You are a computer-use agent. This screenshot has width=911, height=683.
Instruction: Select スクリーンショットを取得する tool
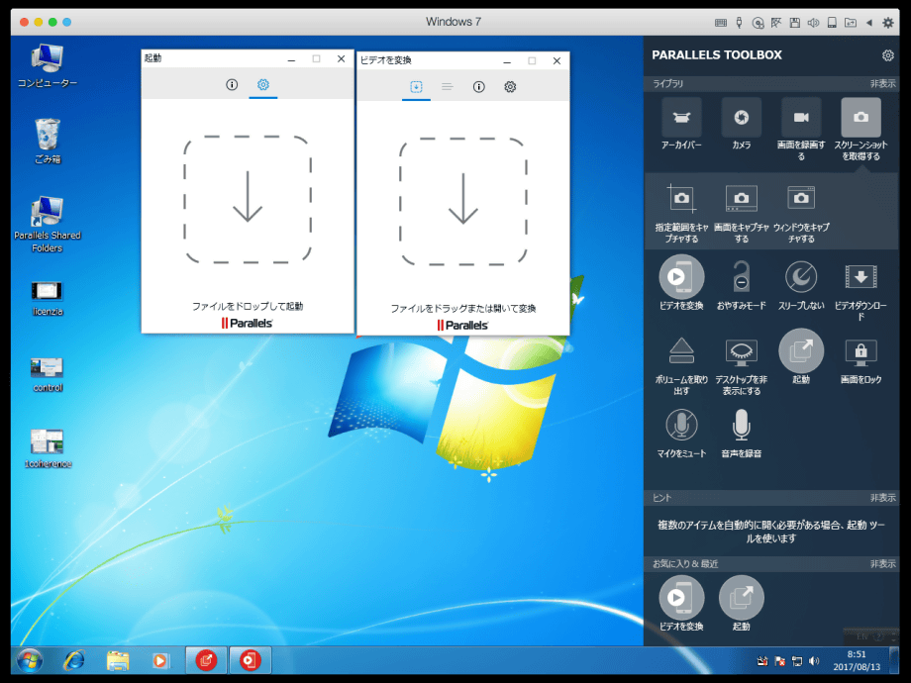tap(861, 129)
